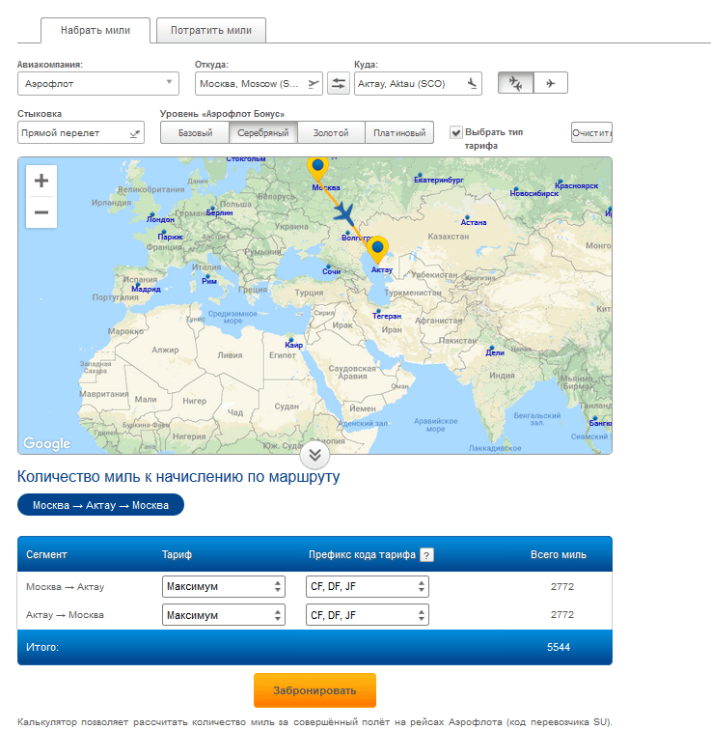Select Золотой bonus level
Screen dimensions: 711x730
click(x=331, y=132)
